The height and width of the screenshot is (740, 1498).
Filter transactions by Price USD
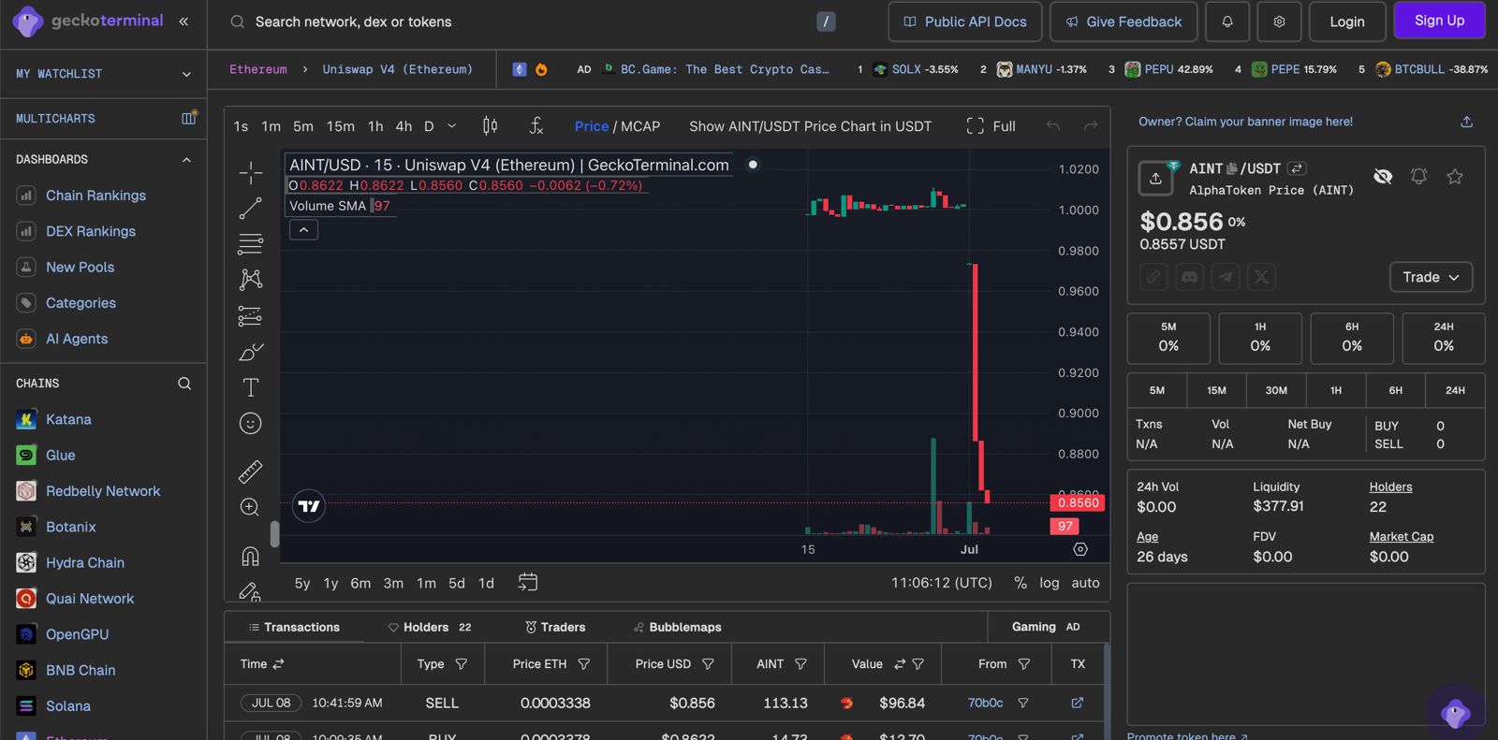(708, 664)
